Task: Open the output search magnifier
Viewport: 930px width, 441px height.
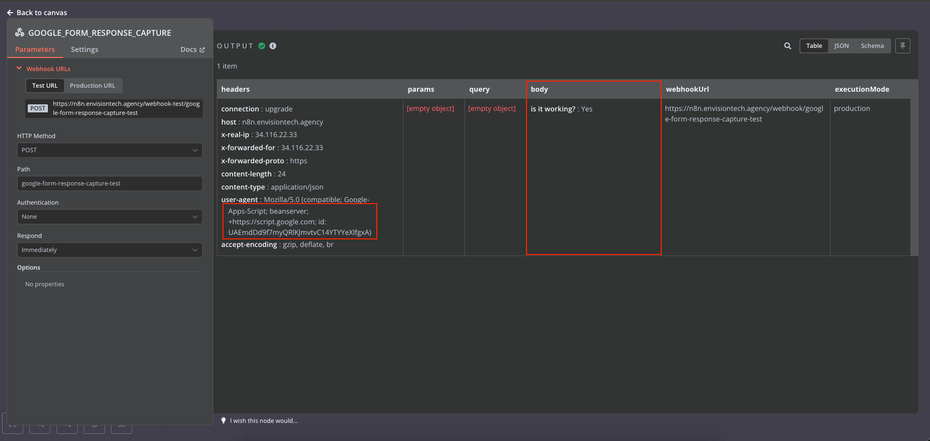Action: pyautogui.click(x=787, y=46)
